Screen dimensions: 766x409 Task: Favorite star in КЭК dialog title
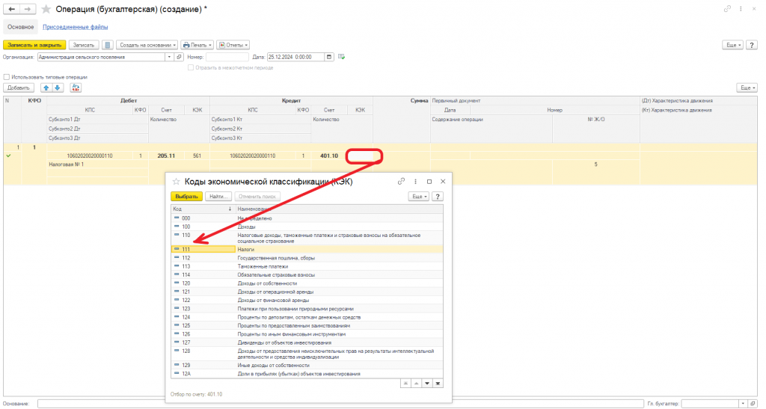pyautogui.click(x=177, y=182)
